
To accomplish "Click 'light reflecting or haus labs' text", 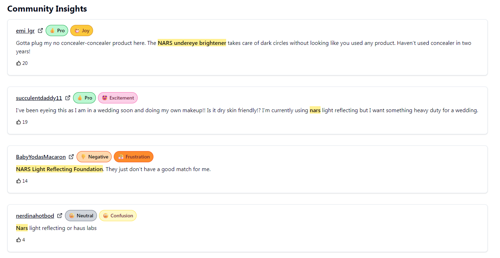I will (63, 228).
